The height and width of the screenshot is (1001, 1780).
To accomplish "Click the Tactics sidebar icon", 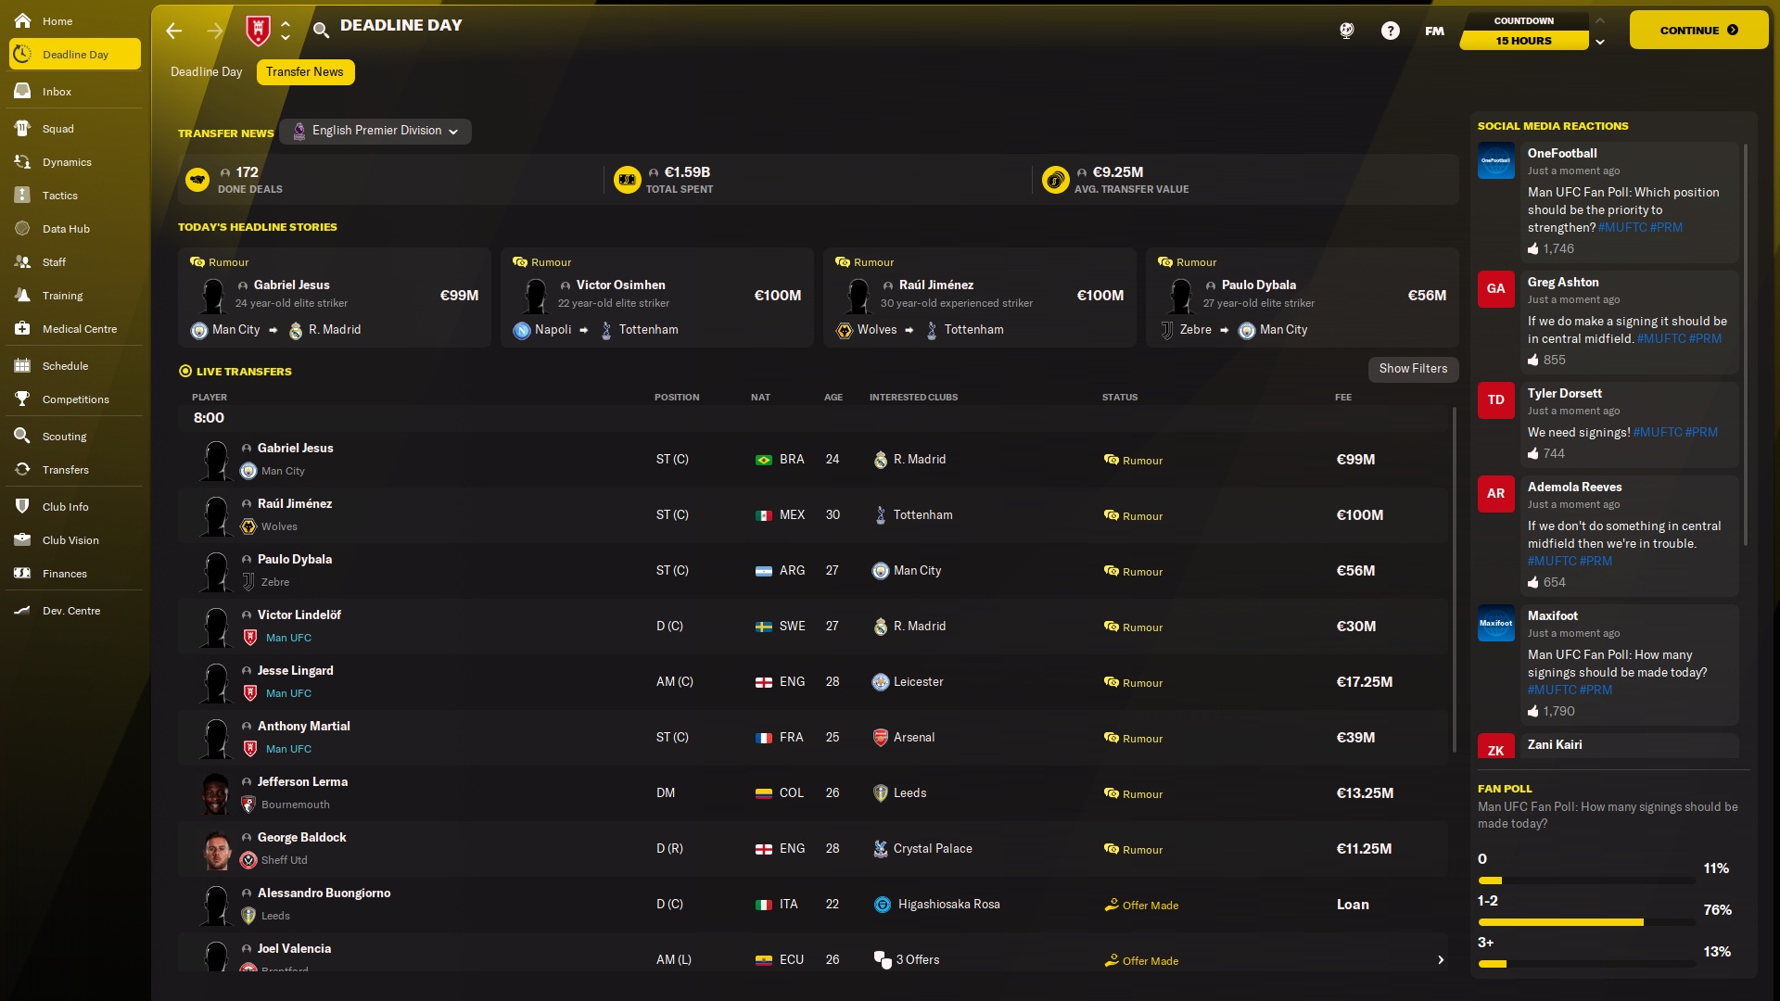I will tap(23, 196).
